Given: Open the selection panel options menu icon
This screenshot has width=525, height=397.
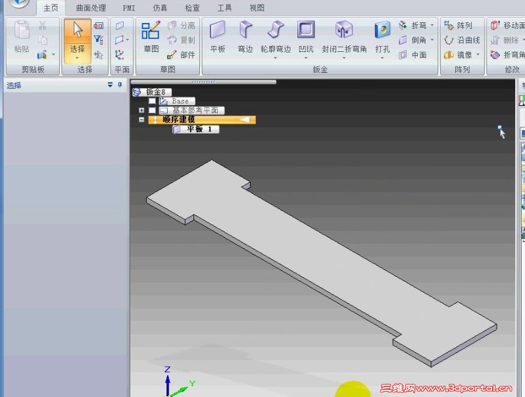Looking at the screenshot, I should [x=110, y=85].
